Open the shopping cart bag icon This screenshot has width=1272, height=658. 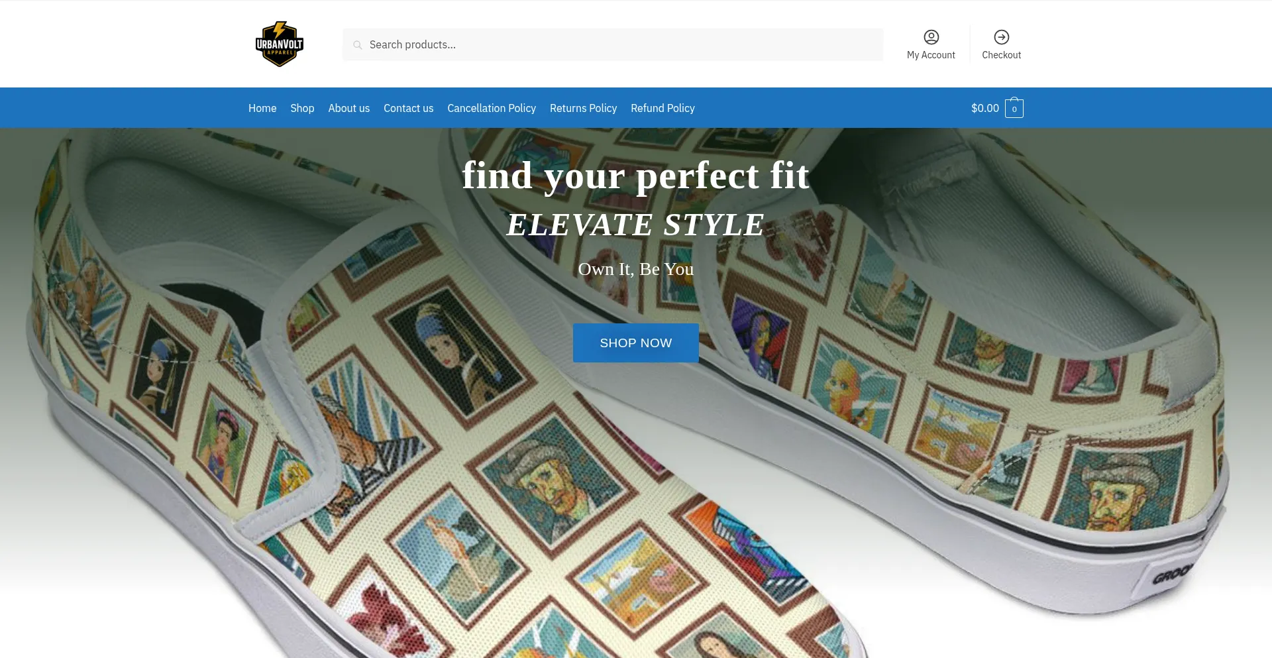(1014, 108)
